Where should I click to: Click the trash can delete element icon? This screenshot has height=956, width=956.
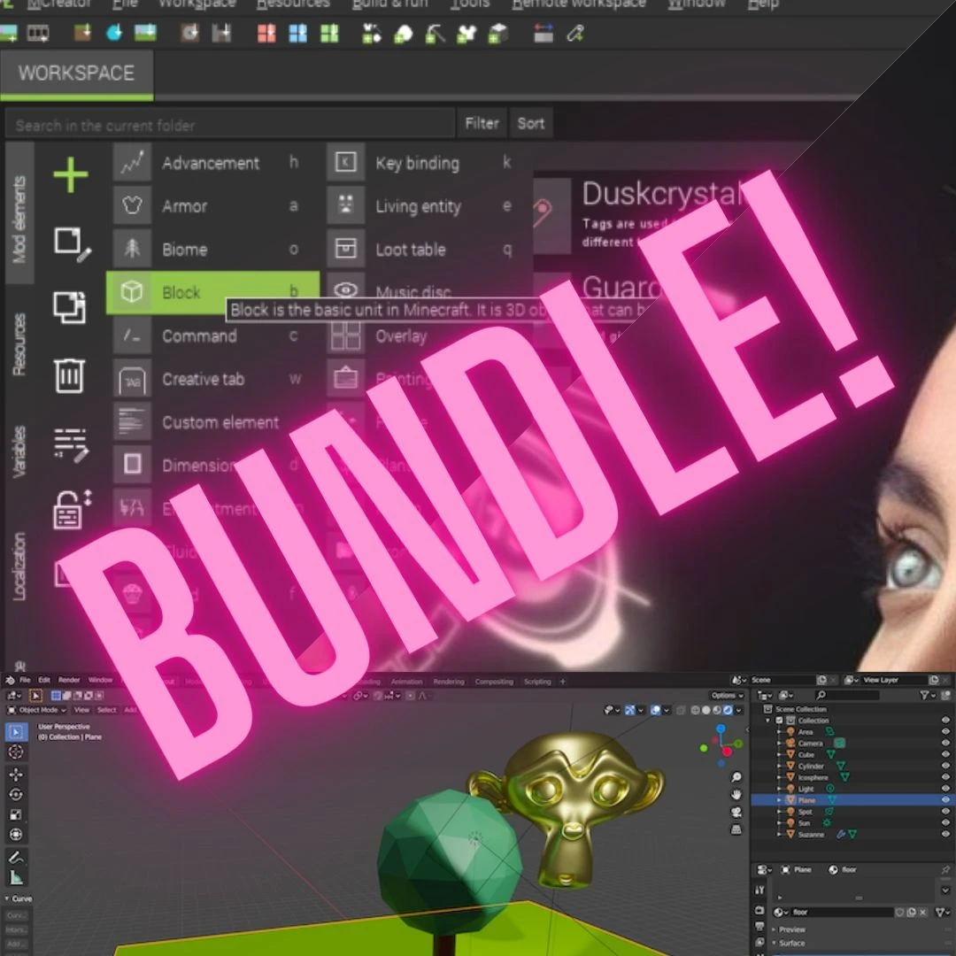(x=70, y=374)
